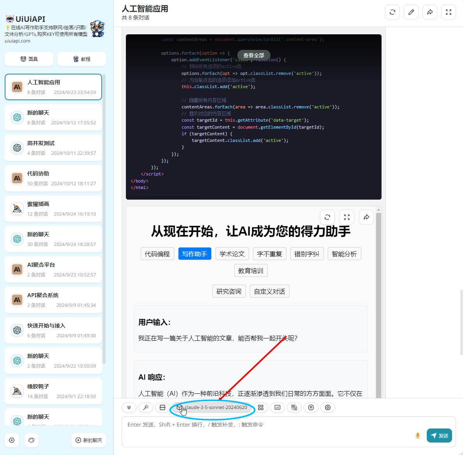This screenshot has height=455, width=463.
Task: Open the 高并发测试 conversation
Action: tap(53, 148)
